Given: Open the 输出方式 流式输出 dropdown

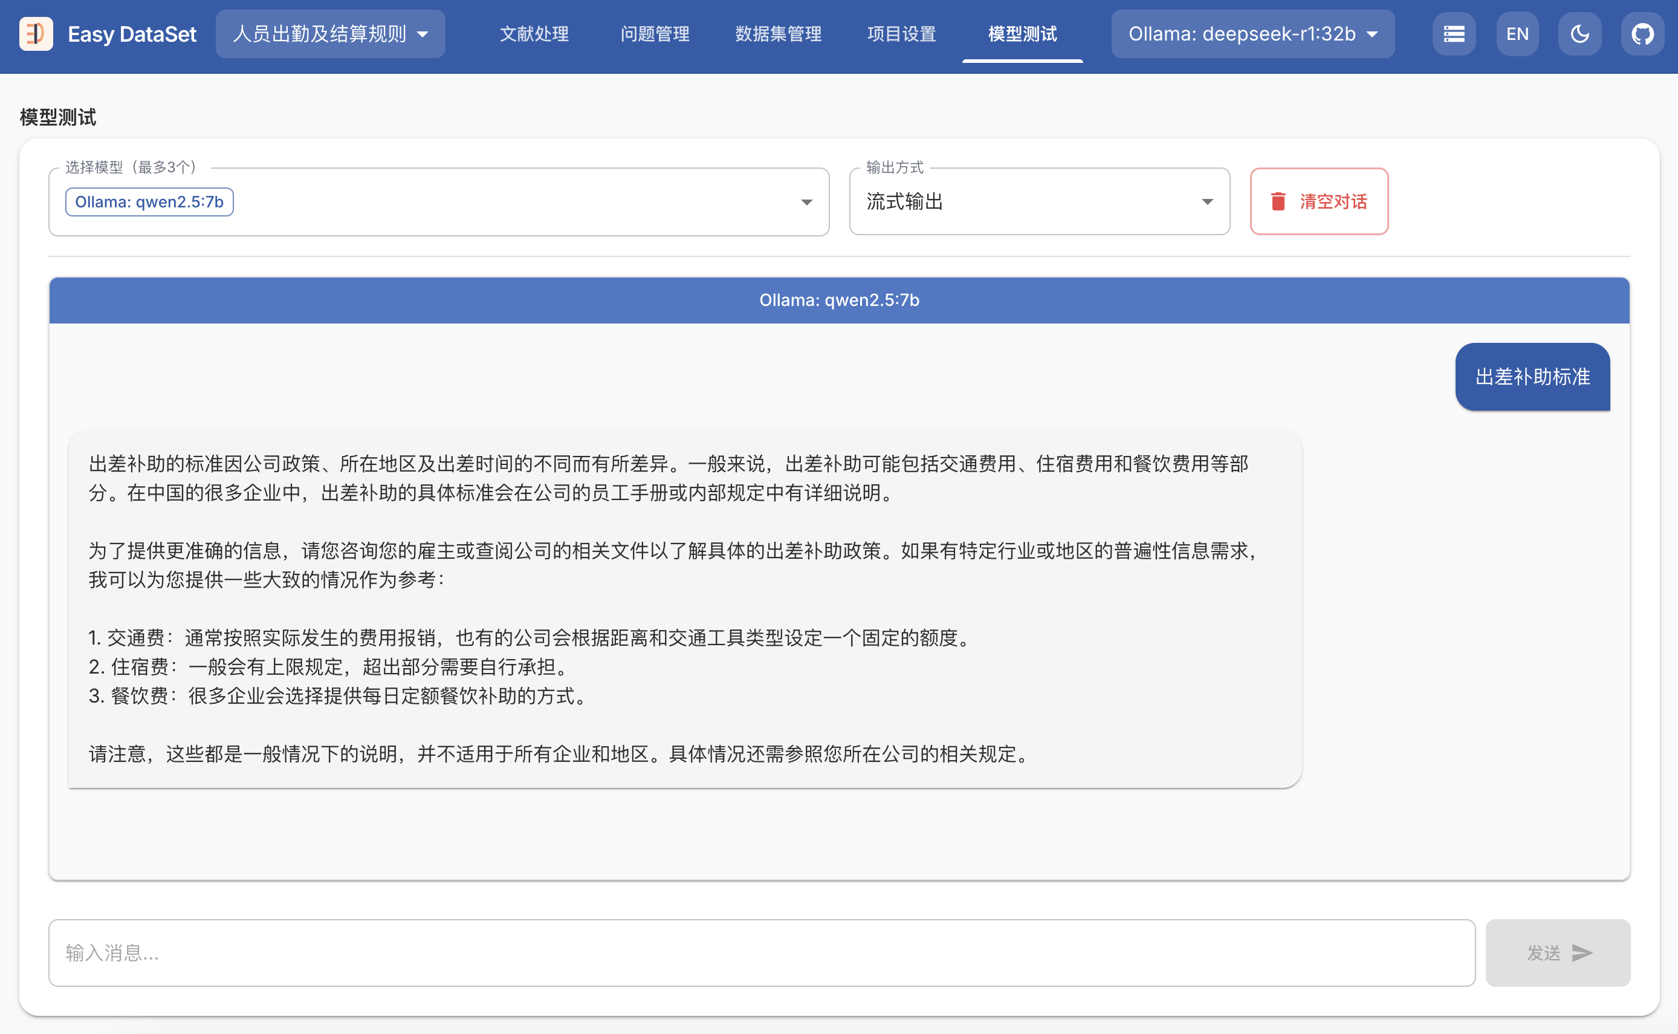Looking at the screenshot, I should click(x=1039, y=202).
